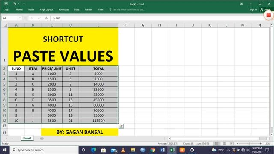
Task: Show hidden tray icons chevron
Action: [229, 150]
